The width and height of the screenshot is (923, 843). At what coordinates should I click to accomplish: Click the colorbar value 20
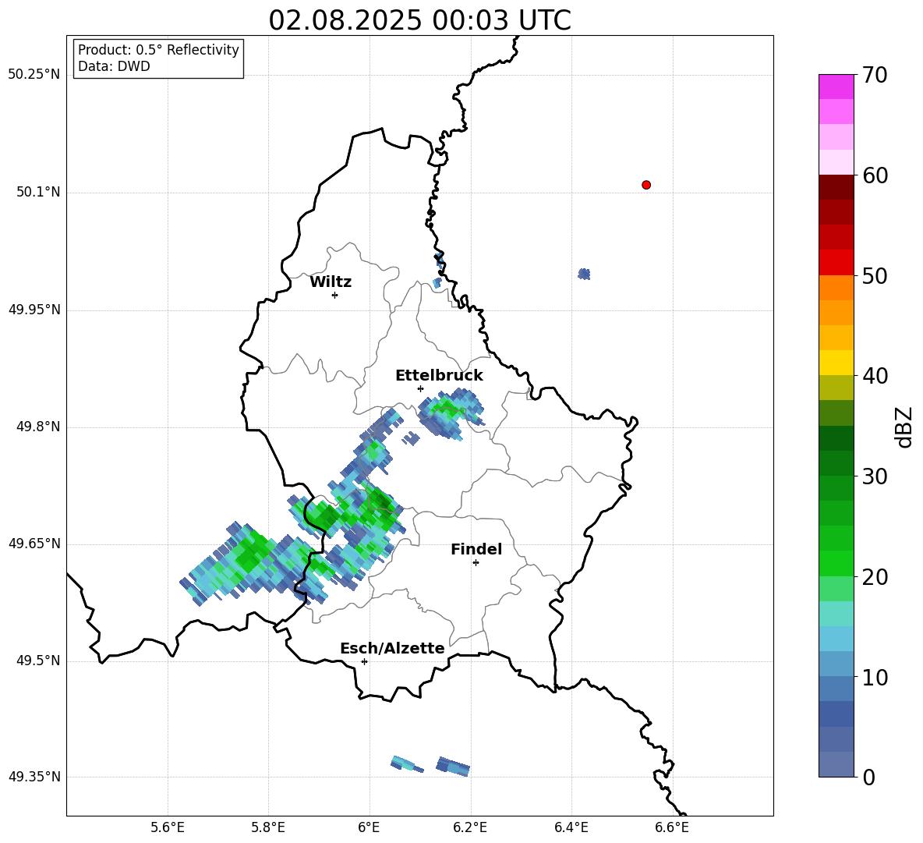875,577
